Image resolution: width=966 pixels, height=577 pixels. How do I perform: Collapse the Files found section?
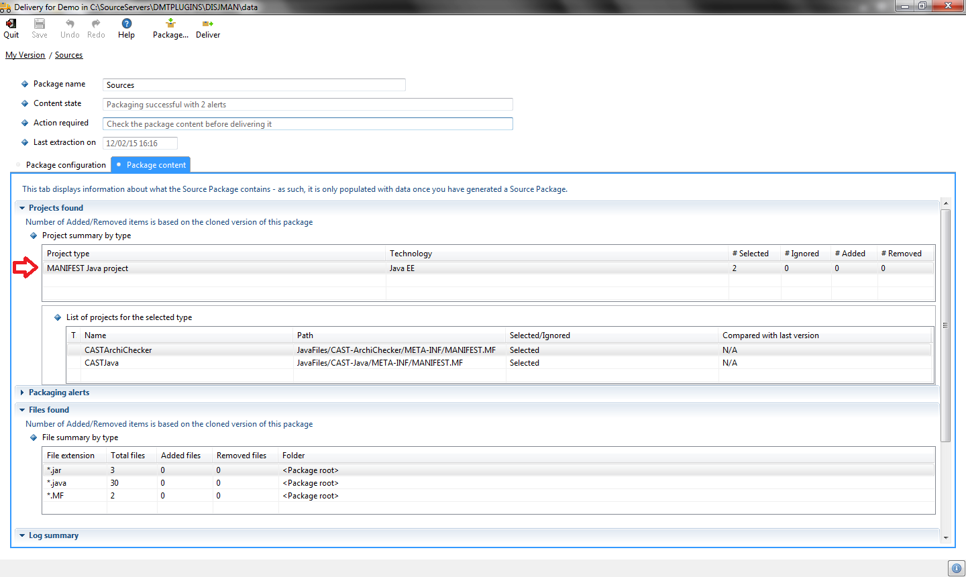(x=22, y=410)
